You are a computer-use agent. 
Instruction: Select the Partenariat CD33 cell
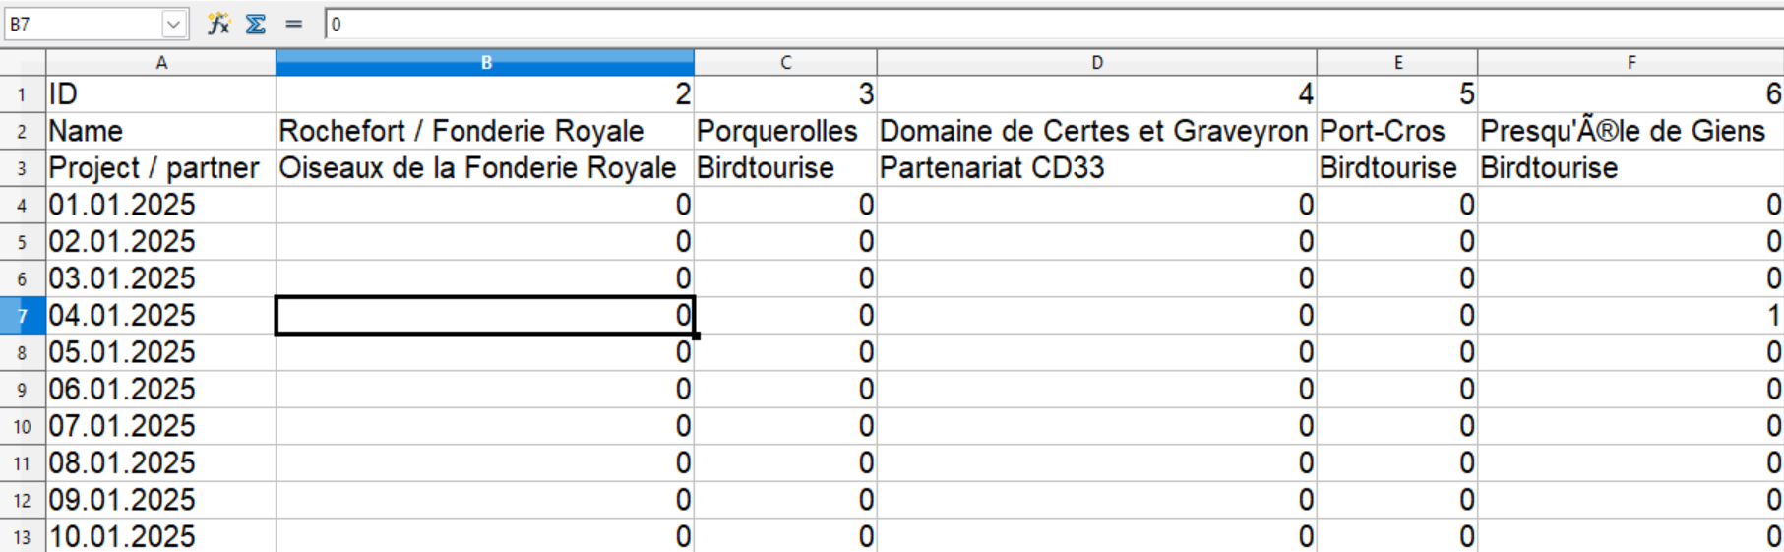coord(1095,168)
